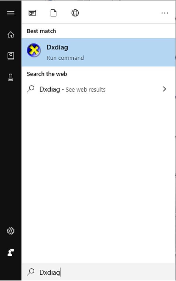Screen dimensions: 176x281
Task: Filter results by Apps icon
Action: coord(32,13)
